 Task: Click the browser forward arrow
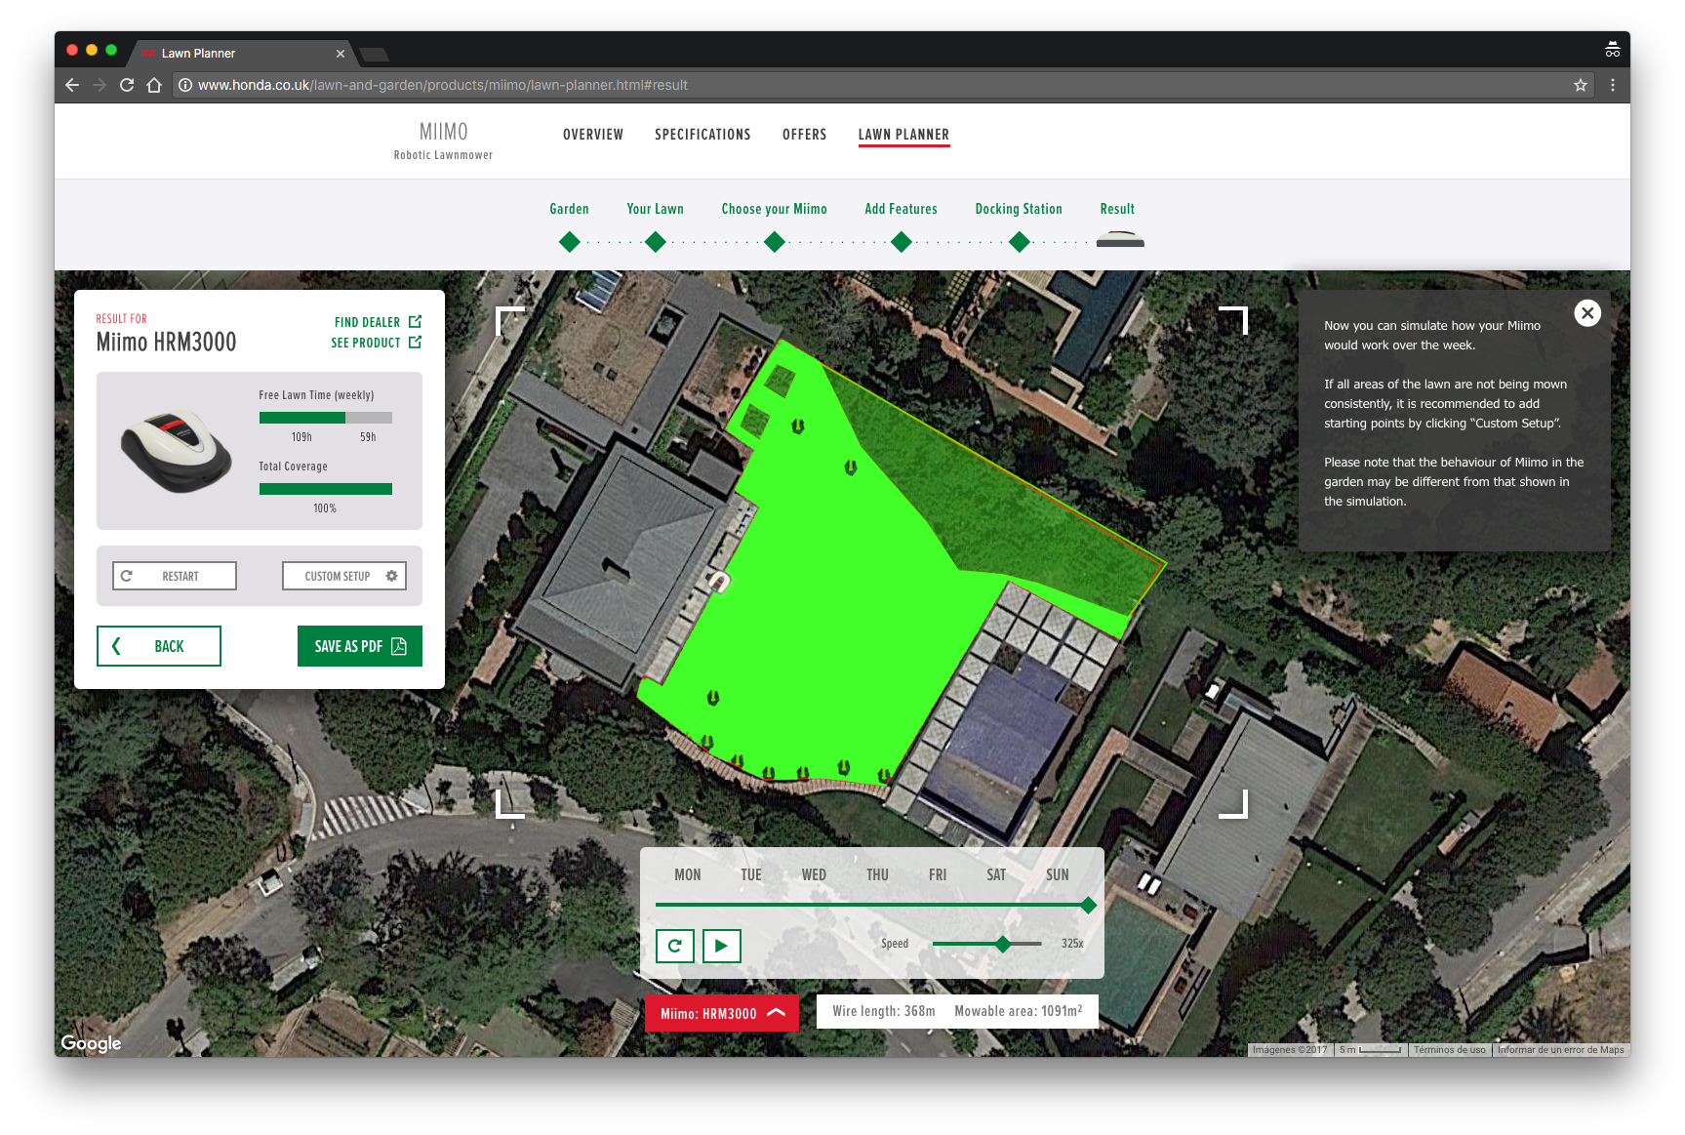tap(100, 85)
